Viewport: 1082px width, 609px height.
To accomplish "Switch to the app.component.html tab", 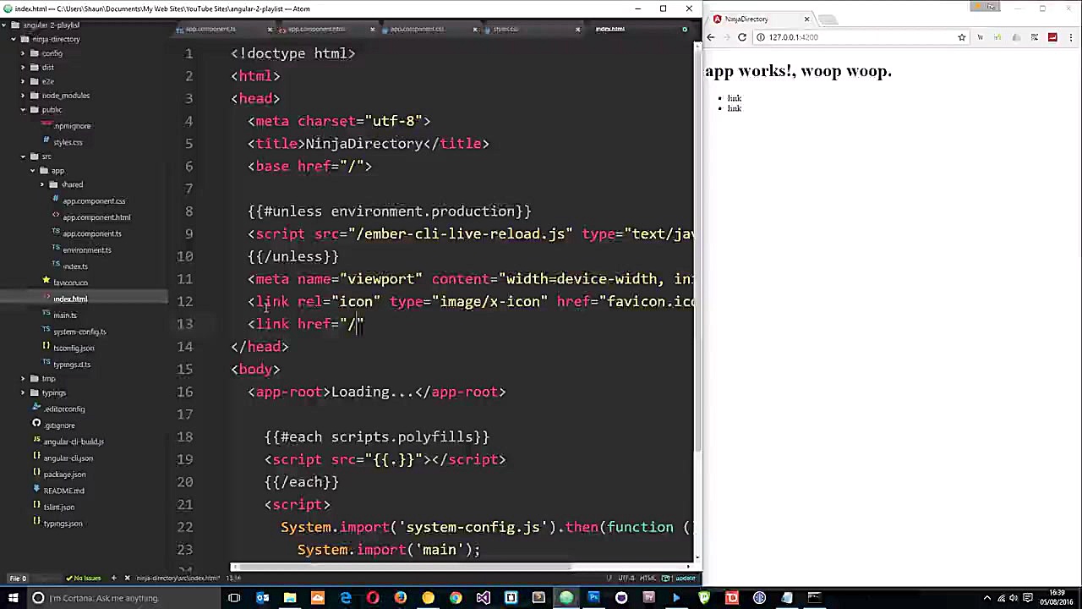I will click(x=317, y=28).
